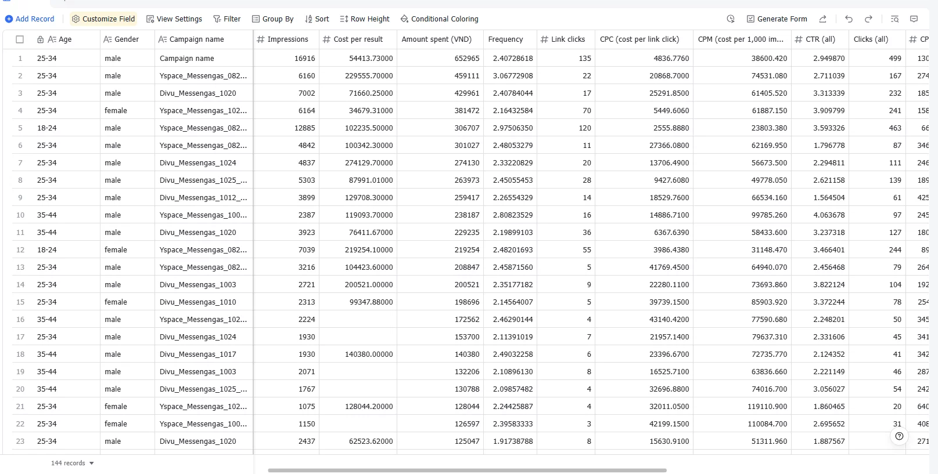Select the Gender column header
Viewport: 938px width, 474px height.
(127, 39)
